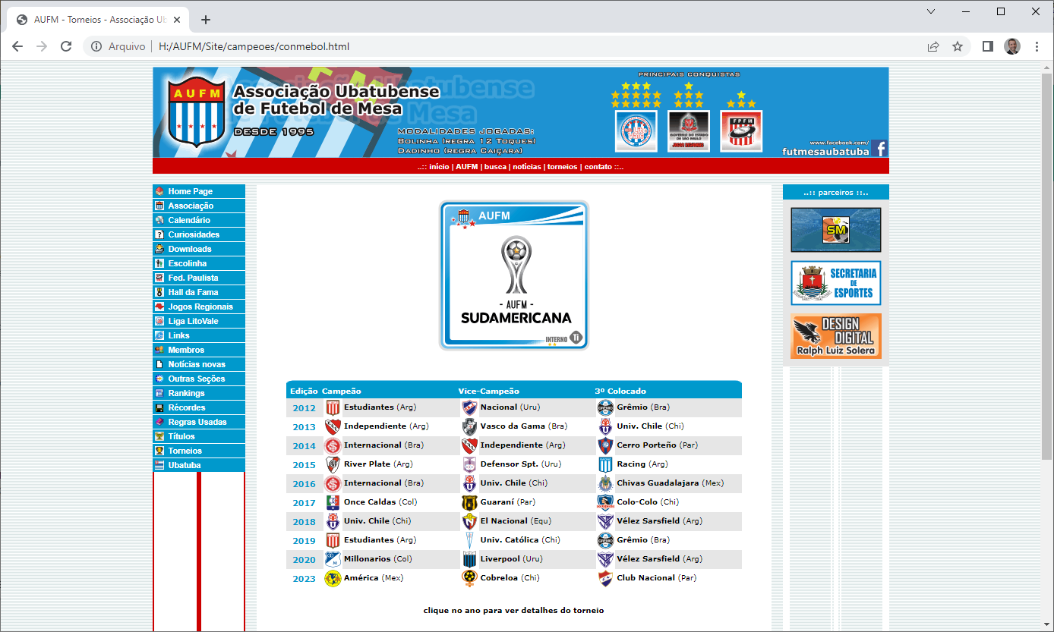Click the text 'Vélez Sarsfield (Arg)' in 2018 row

tap(659, 521)
